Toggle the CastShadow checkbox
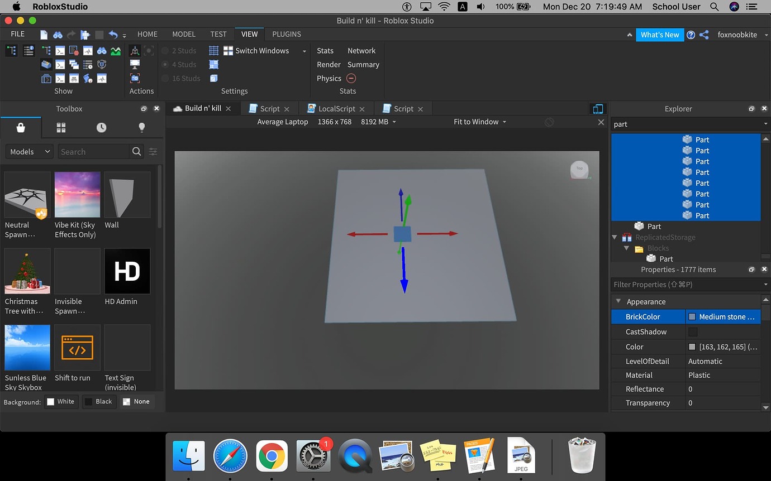Viewport: 771px width, 481px height. [693, 331]
